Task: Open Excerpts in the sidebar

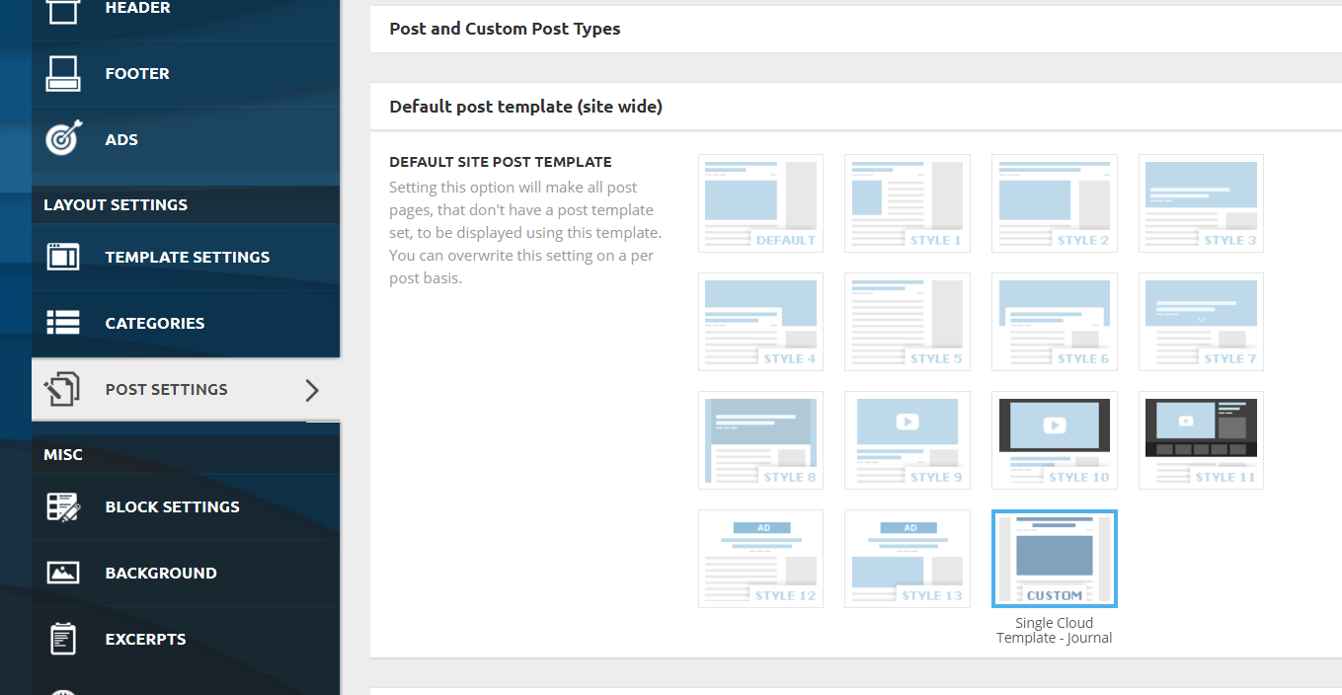Action: (x=186, y=639)
